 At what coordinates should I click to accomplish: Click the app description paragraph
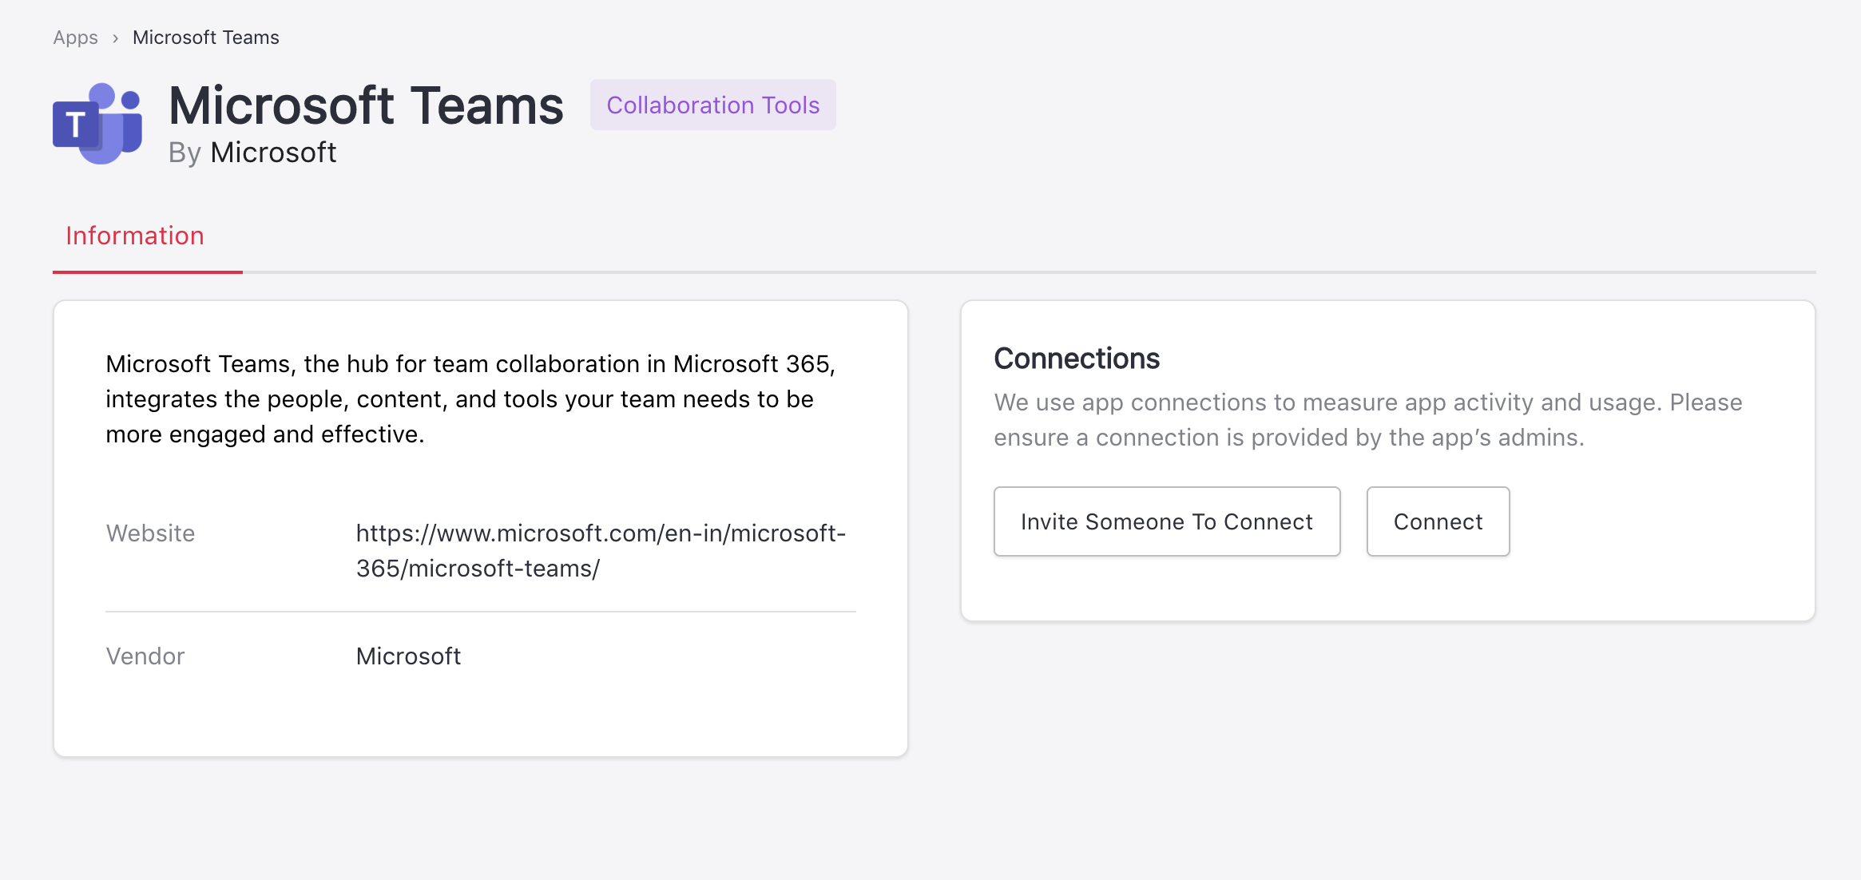coord(470,398)
